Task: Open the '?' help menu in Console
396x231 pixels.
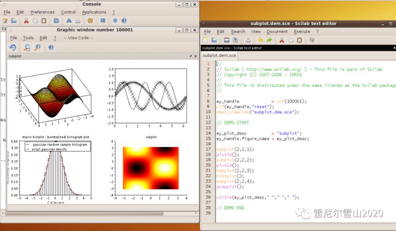Action: (114, 12)
